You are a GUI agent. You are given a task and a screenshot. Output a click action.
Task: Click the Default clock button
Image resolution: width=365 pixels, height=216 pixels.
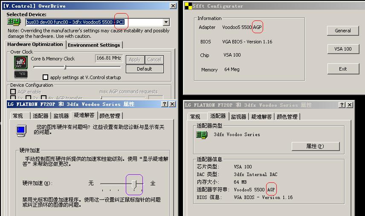coord(145,69)
